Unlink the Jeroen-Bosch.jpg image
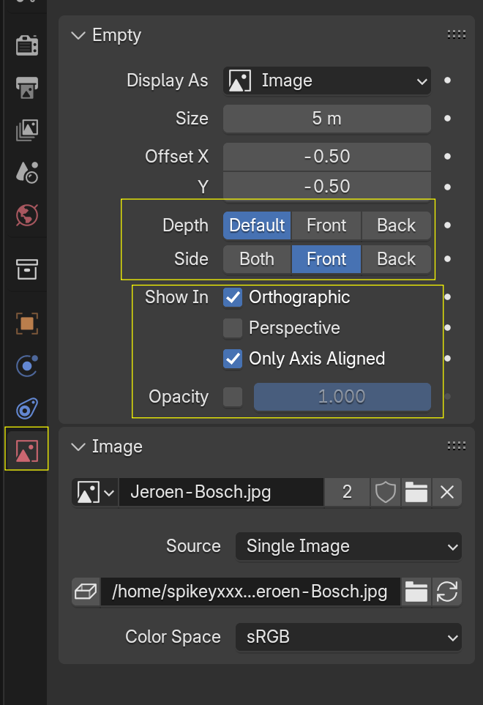This screenshot has width=483, height=705. point(447,493)
